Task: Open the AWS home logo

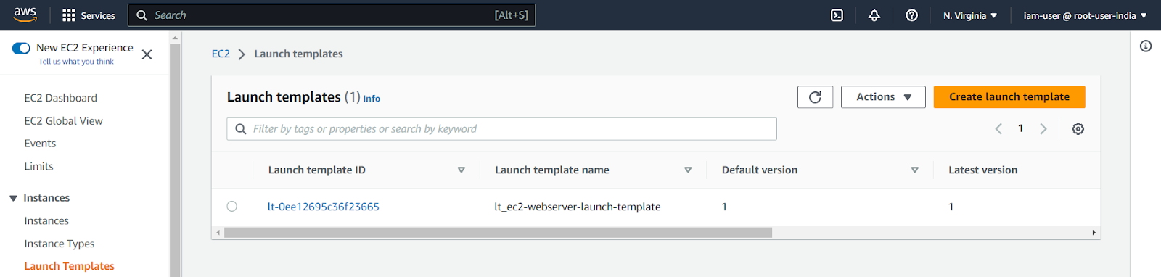Action: tap(25, 15)
